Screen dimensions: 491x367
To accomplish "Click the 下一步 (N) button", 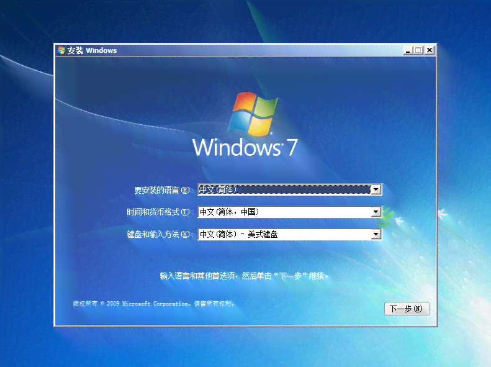I will coord(407,309).
